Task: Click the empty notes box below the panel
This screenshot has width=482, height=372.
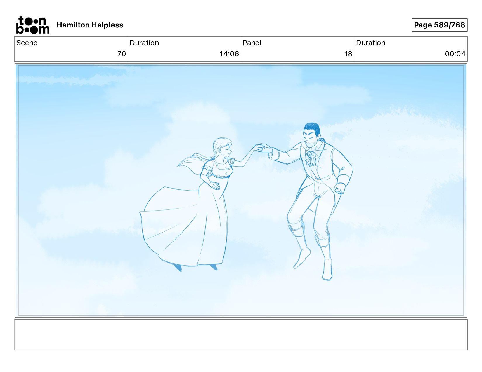Action: point(241,335)
